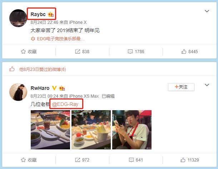
Task: Open 他8月23日赞过的微博(6) liked posts link
Action: 43,70
